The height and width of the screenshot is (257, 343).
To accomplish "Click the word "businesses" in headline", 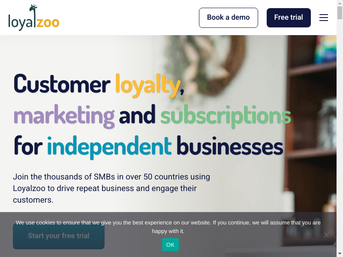I will 230,146.
